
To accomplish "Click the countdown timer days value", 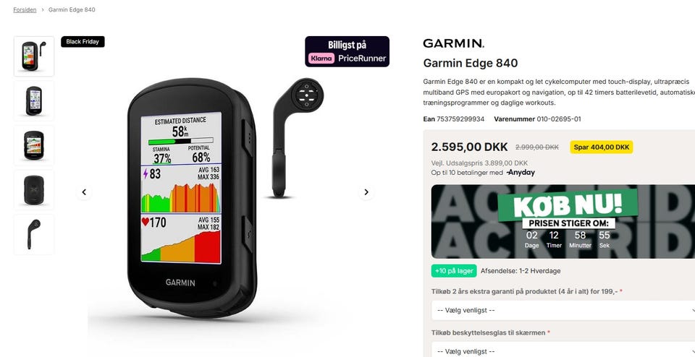I will click(x=532, y=236).
